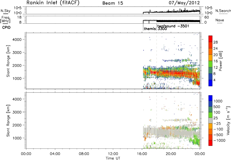This screenshot has width=231, height=160.
Task: Click the blue bottom swatch of Power colorbar
Action: (210, 83)
